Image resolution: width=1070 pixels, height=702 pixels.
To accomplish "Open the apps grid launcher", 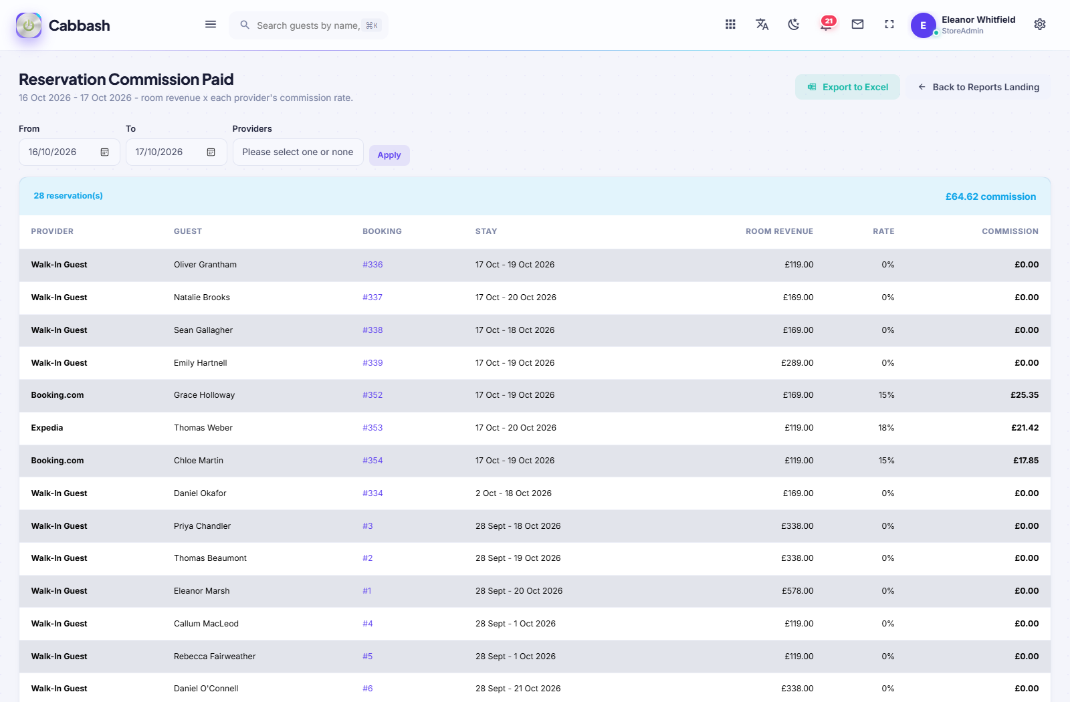I will point(730,25).
